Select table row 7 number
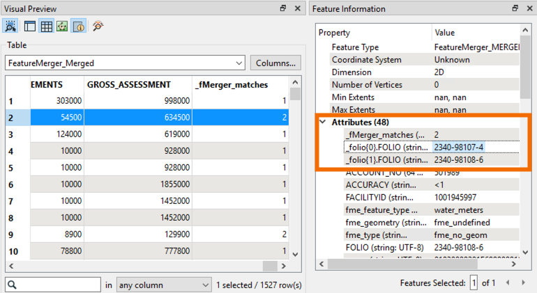The image size is (537, 293). (10, 201)
